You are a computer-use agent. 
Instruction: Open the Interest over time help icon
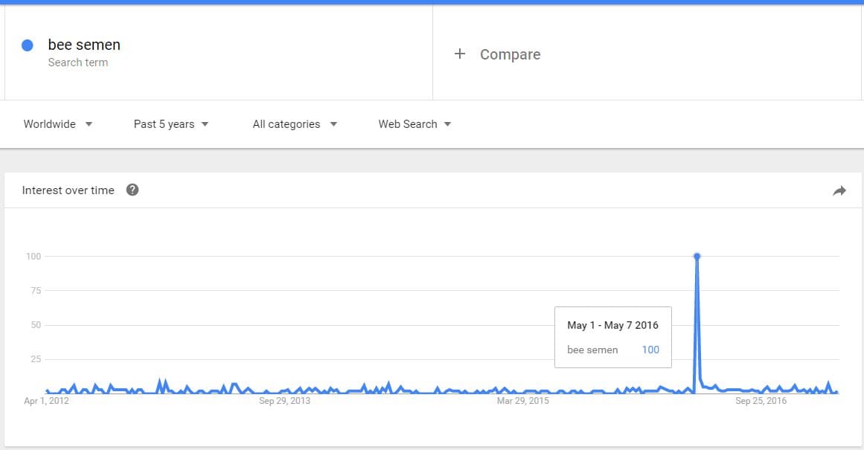[x=132, y=190]
